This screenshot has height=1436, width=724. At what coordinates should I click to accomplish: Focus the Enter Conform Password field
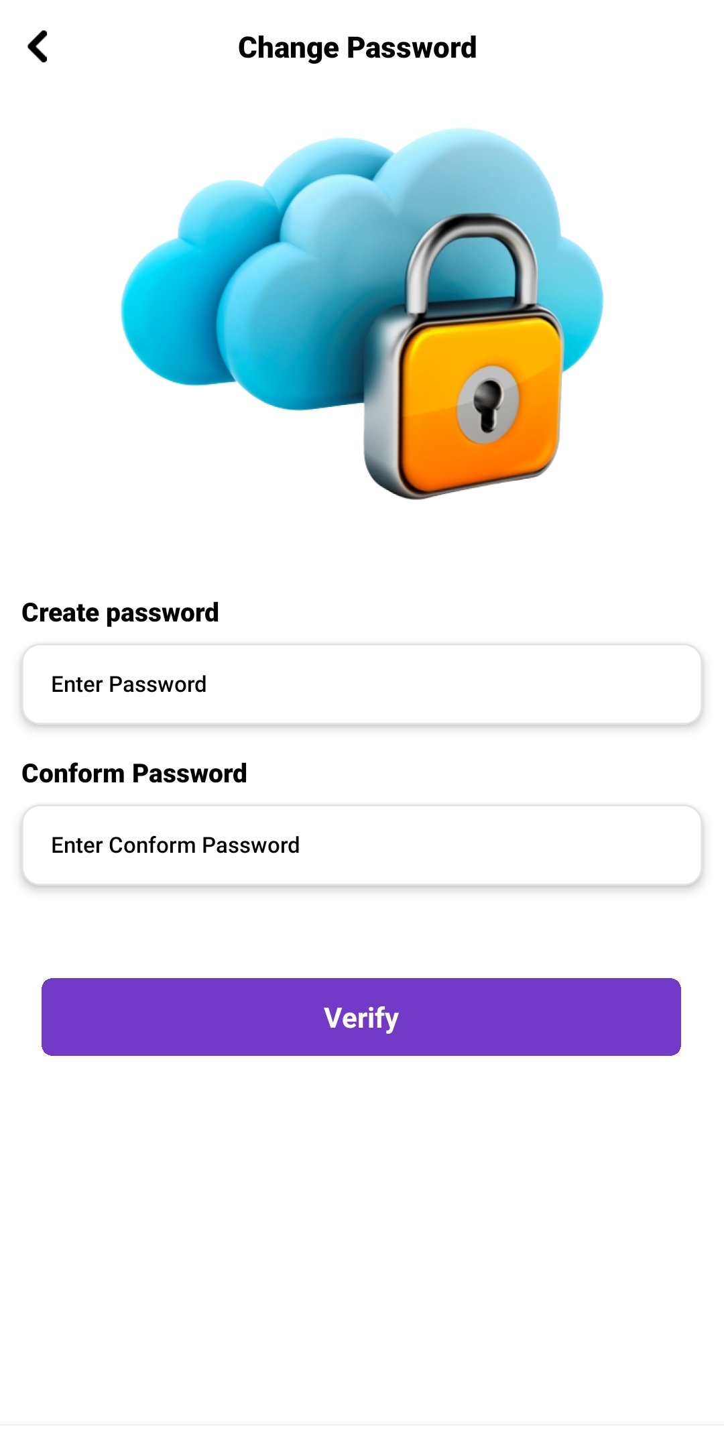362,845
